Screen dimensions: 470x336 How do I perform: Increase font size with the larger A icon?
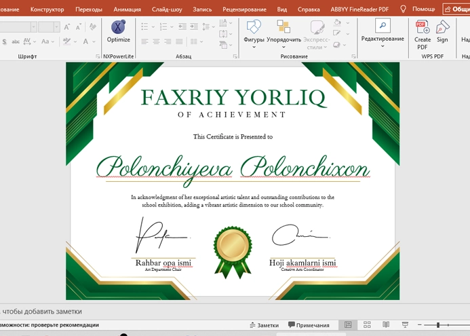(67, 27)
